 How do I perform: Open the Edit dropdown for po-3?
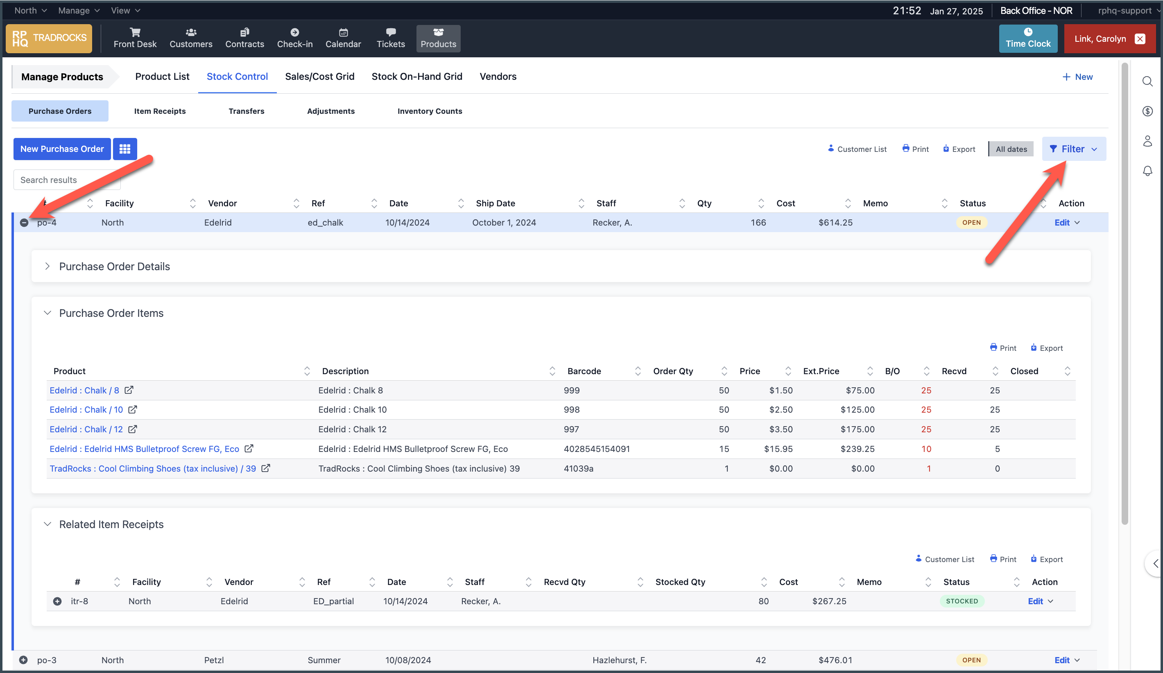tap(1067, 660)
